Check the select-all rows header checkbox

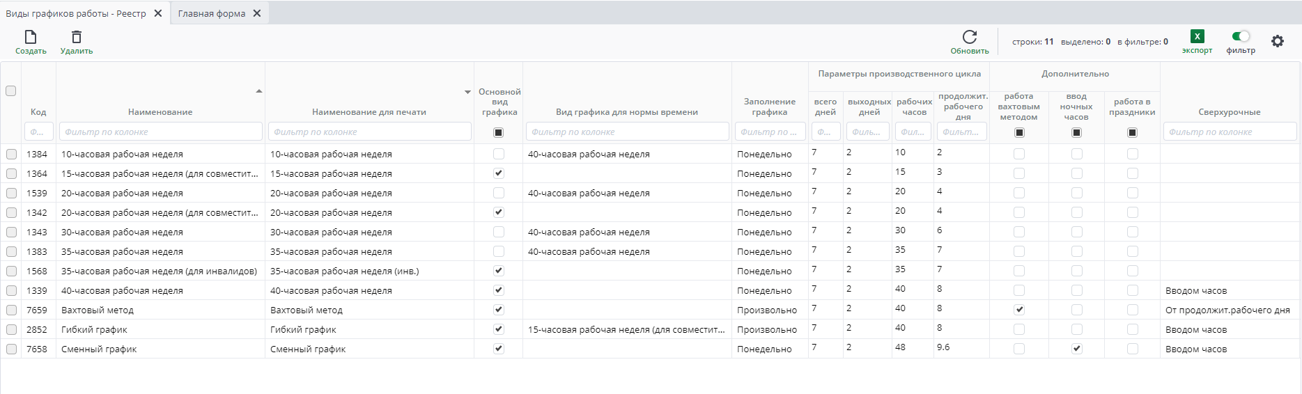coord(11,90)
